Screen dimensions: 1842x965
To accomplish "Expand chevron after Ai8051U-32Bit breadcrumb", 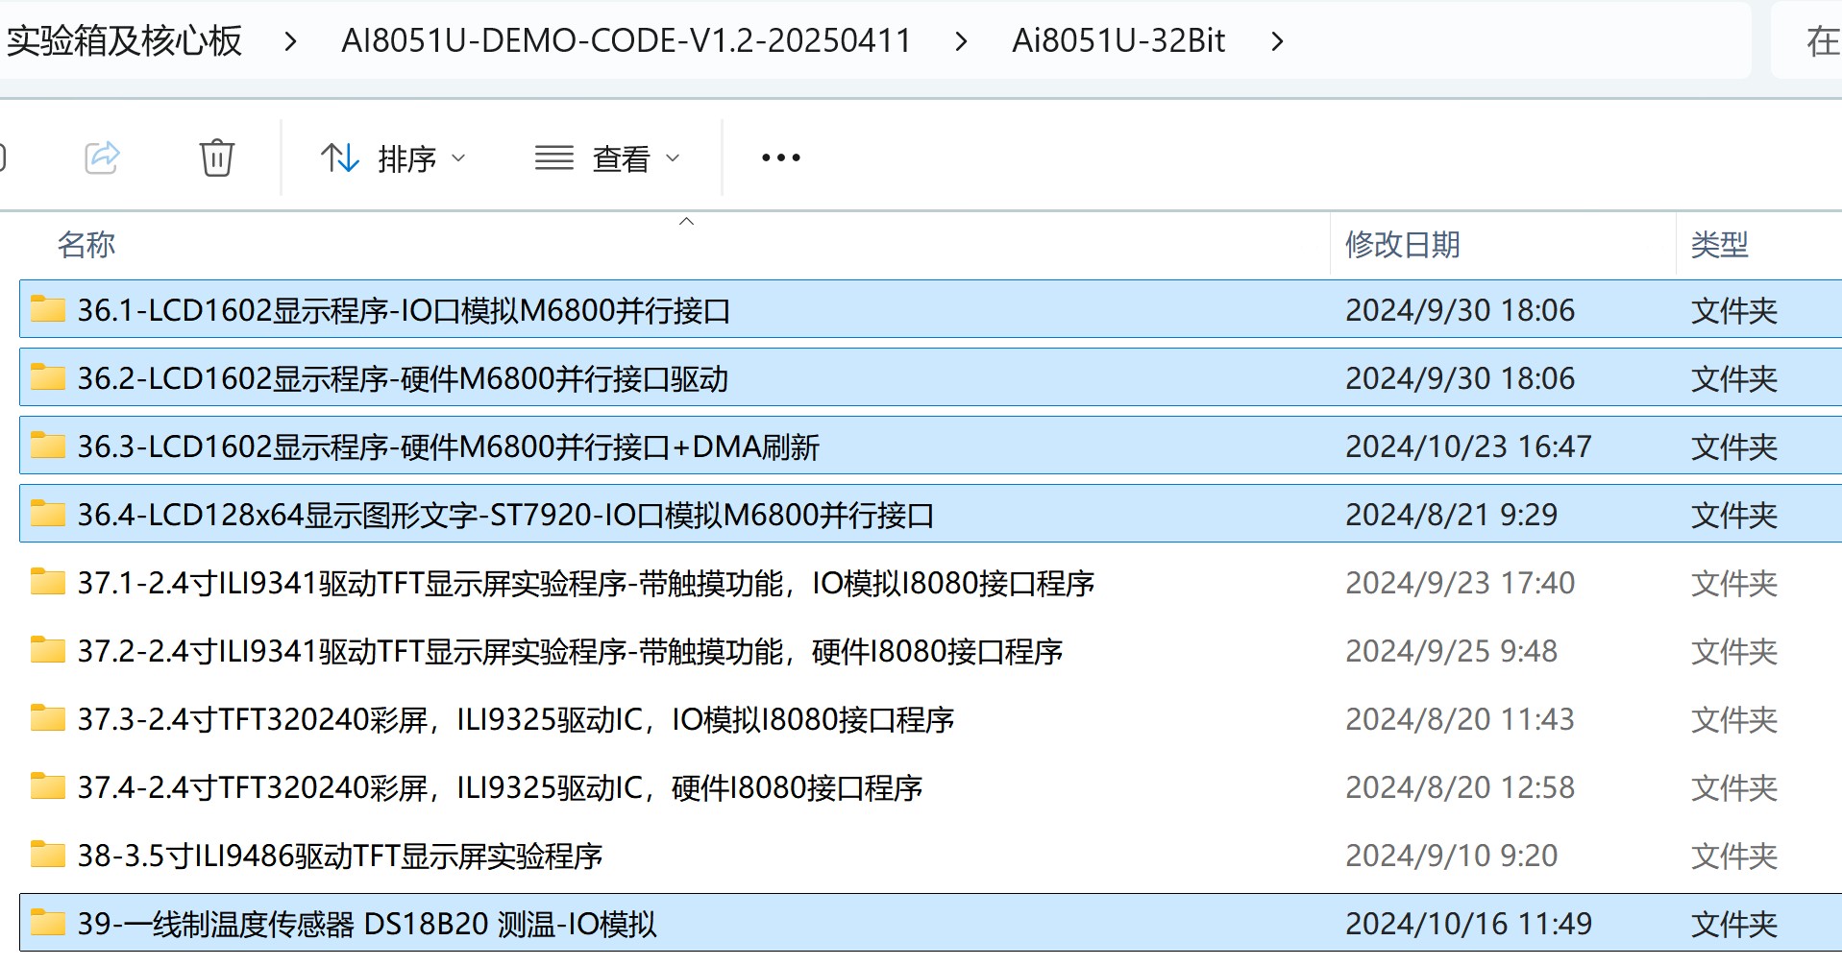I will coord(1277,41).
